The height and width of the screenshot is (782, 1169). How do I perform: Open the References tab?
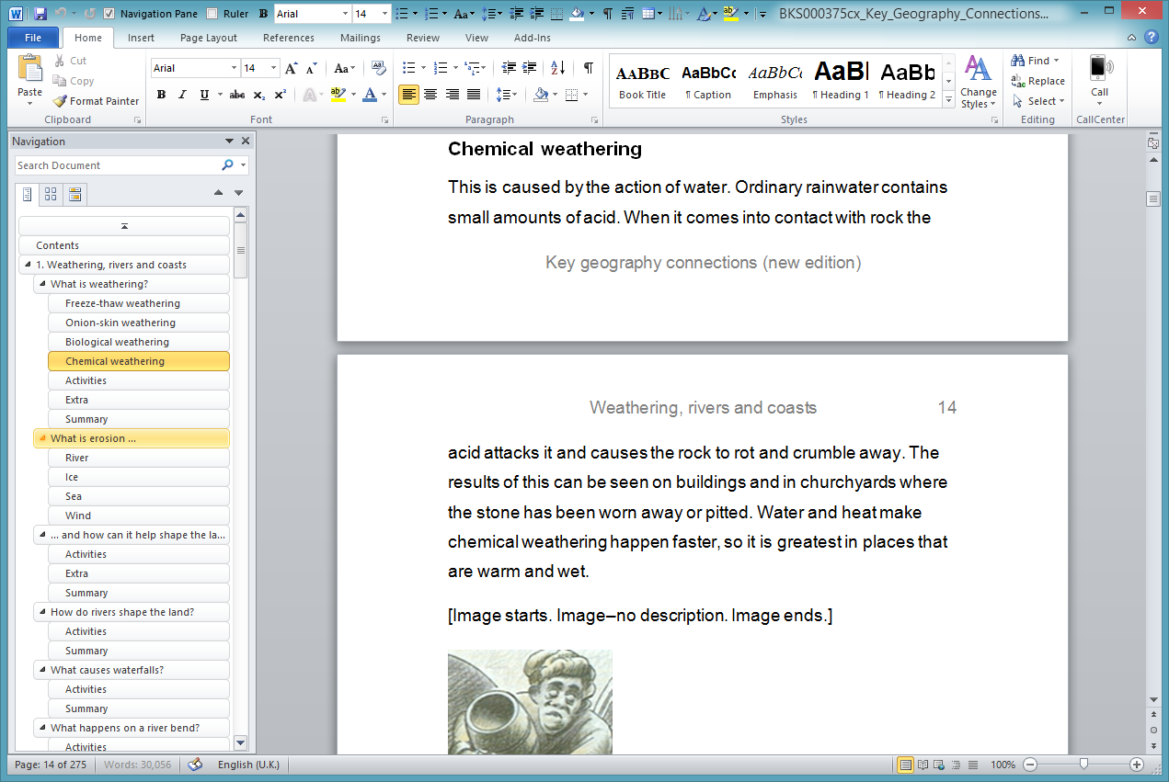point(289,38)
